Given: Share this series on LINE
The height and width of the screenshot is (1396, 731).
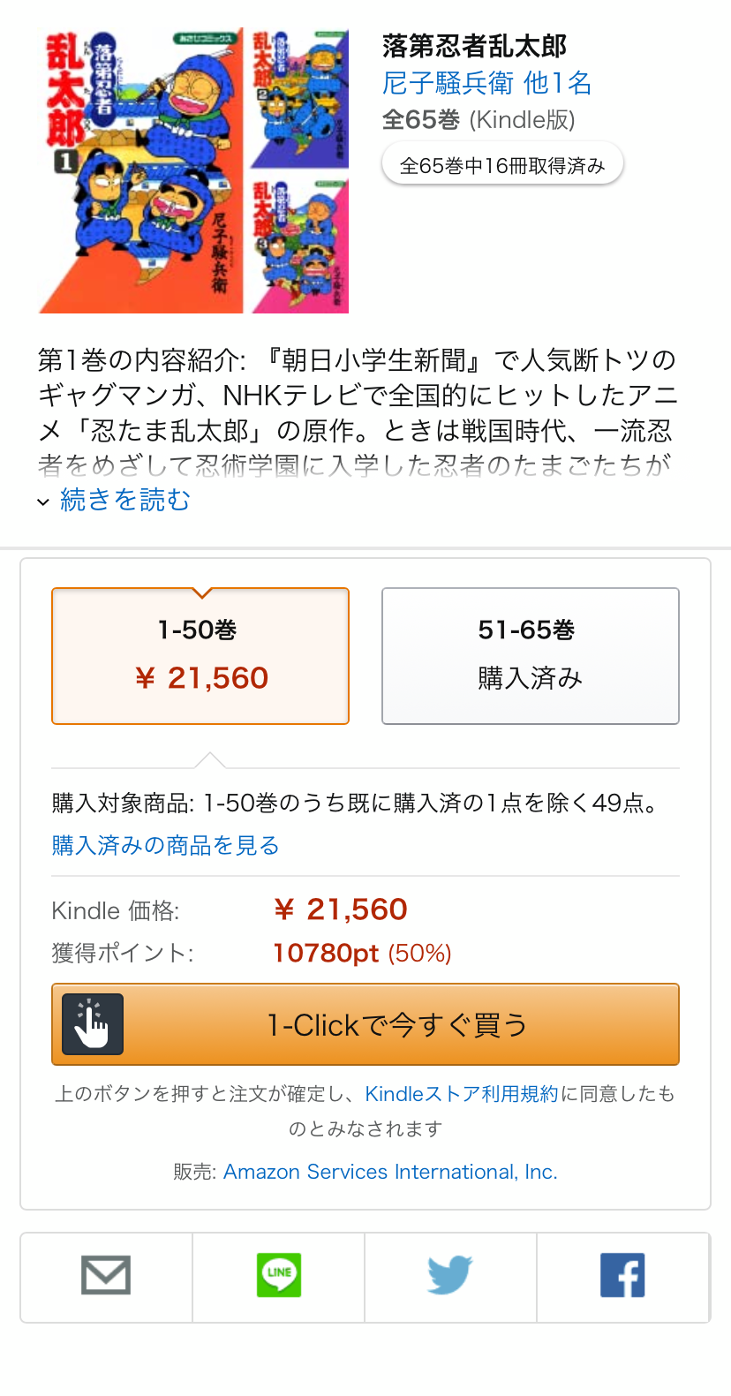Looking at the screenshot, I should [x=279, y=1275].
